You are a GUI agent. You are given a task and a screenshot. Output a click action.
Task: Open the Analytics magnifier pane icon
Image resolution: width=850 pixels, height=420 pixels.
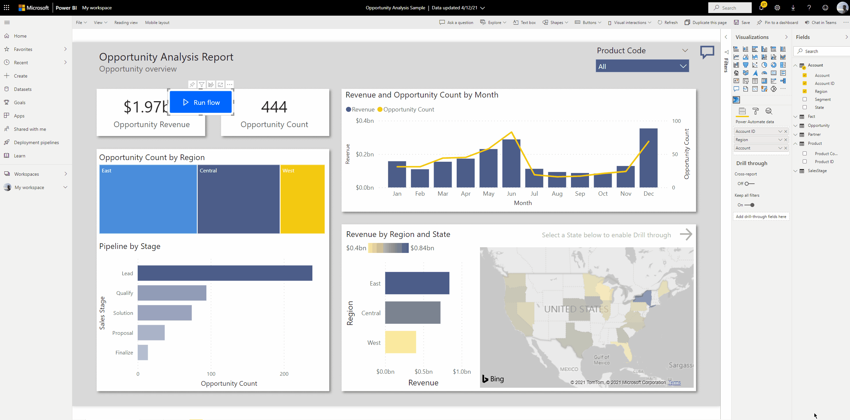click(769, 111)
